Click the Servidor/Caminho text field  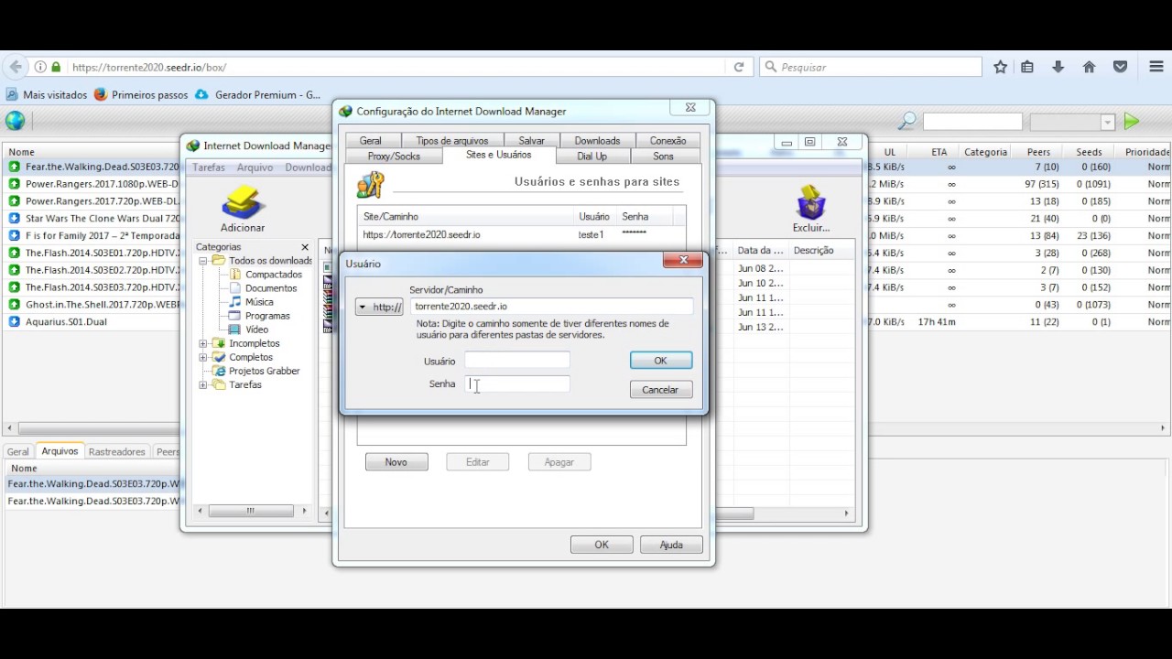552,307
